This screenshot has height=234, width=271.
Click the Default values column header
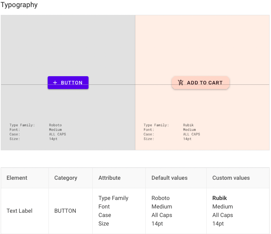(x=169, y=178)
